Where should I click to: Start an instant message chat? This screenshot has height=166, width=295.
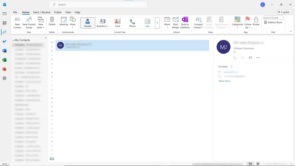click(243, 58)
